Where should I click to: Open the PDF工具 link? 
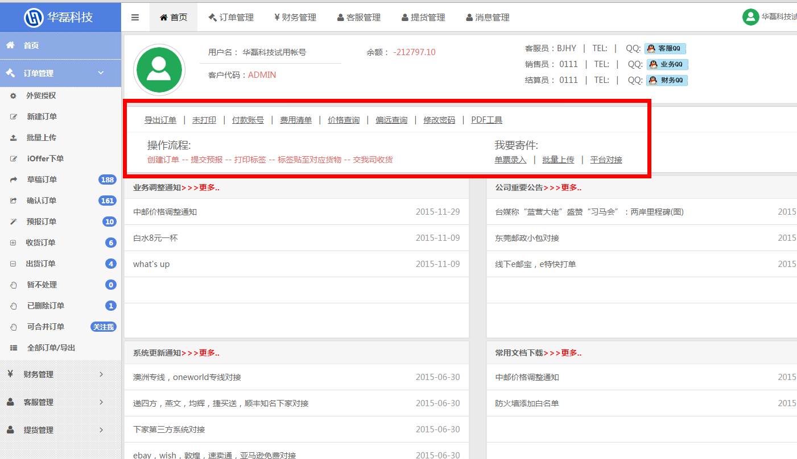(486, 120)
